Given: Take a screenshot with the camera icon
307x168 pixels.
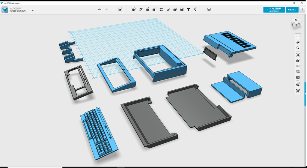Looking at the screenshot, I should click(298, 77).
